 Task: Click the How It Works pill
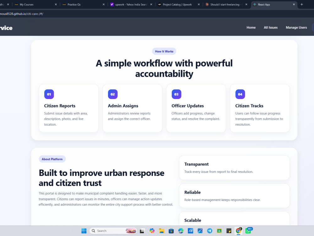pos(164,51)
